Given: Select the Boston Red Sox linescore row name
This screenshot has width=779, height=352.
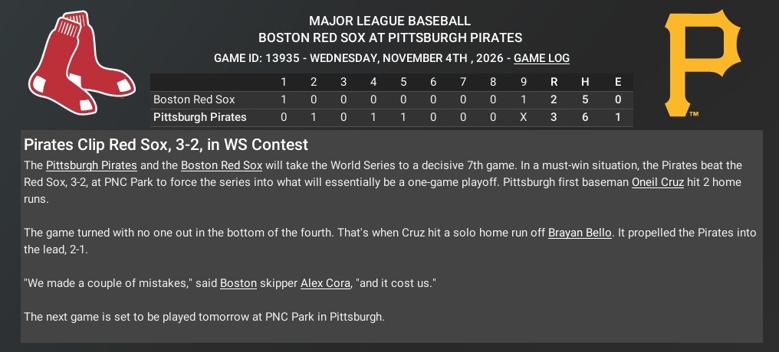Looking at the screenshot, I should [x=194, y=99].
